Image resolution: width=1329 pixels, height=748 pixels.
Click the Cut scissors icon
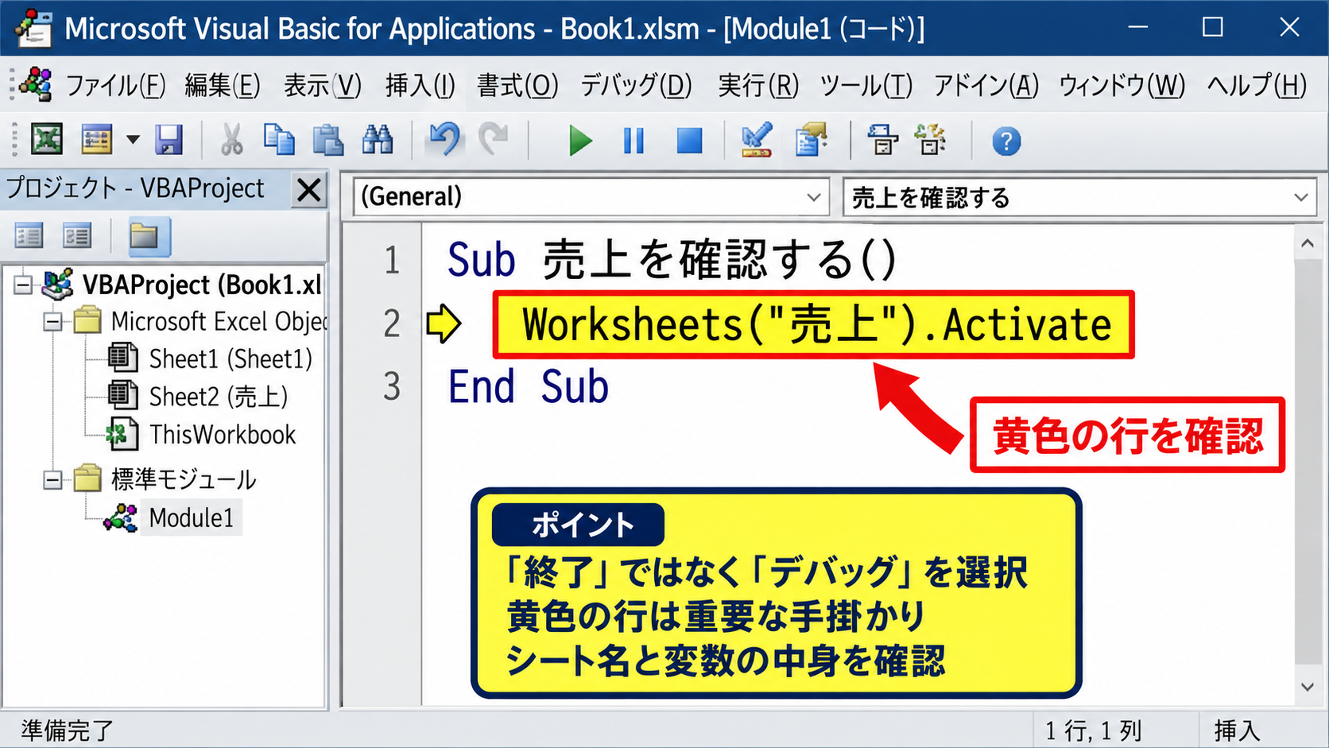point(231,140)
